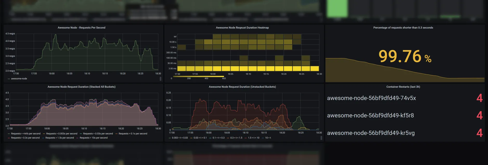Toggle 'Requests > +Infs per second' legend series
The height and width of the screenshot is (165, 488).
26,134
